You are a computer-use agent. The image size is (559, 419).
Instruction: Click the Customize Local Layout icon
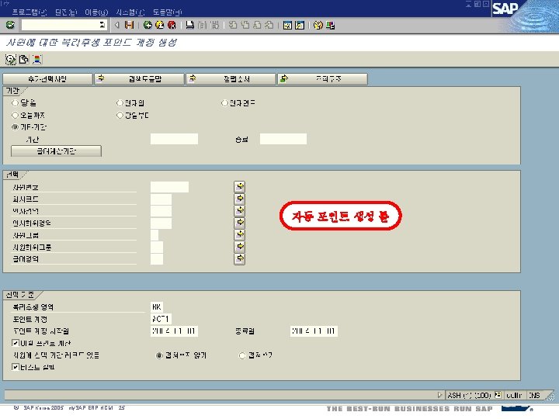(330, 25)
